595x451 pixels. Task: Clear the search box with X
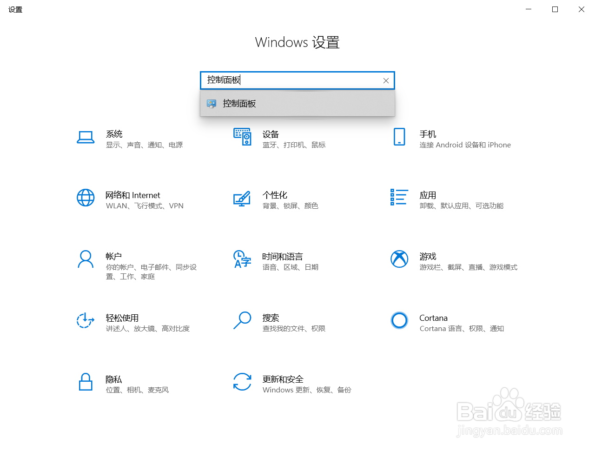coord(386,80)
